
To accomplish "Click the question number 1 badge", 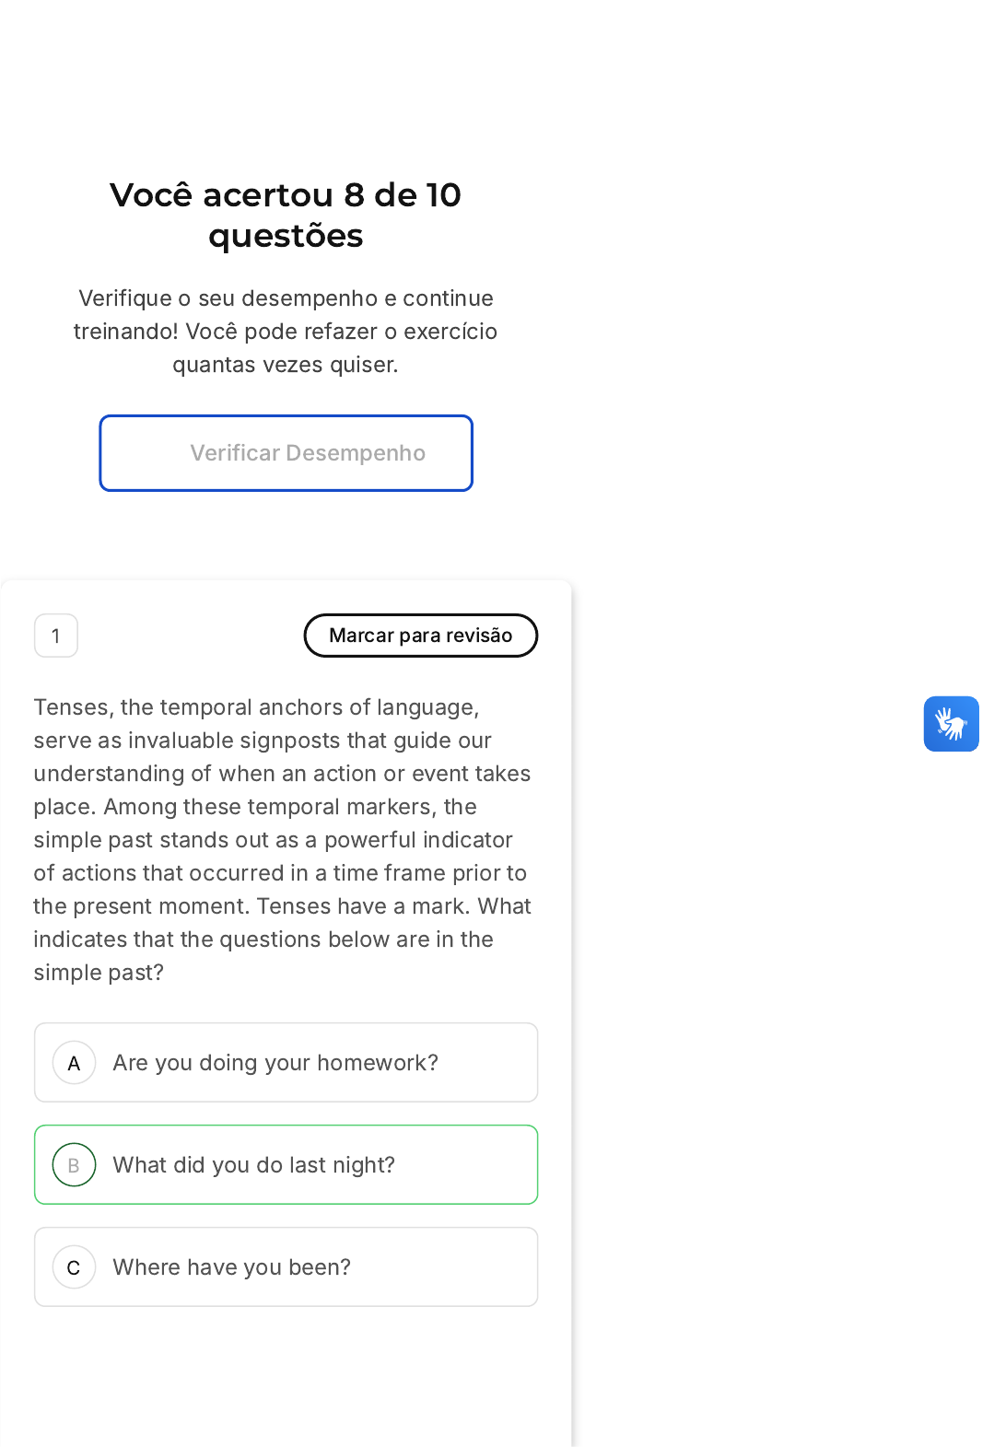I will pyautogui.click(x=56, y=636).
